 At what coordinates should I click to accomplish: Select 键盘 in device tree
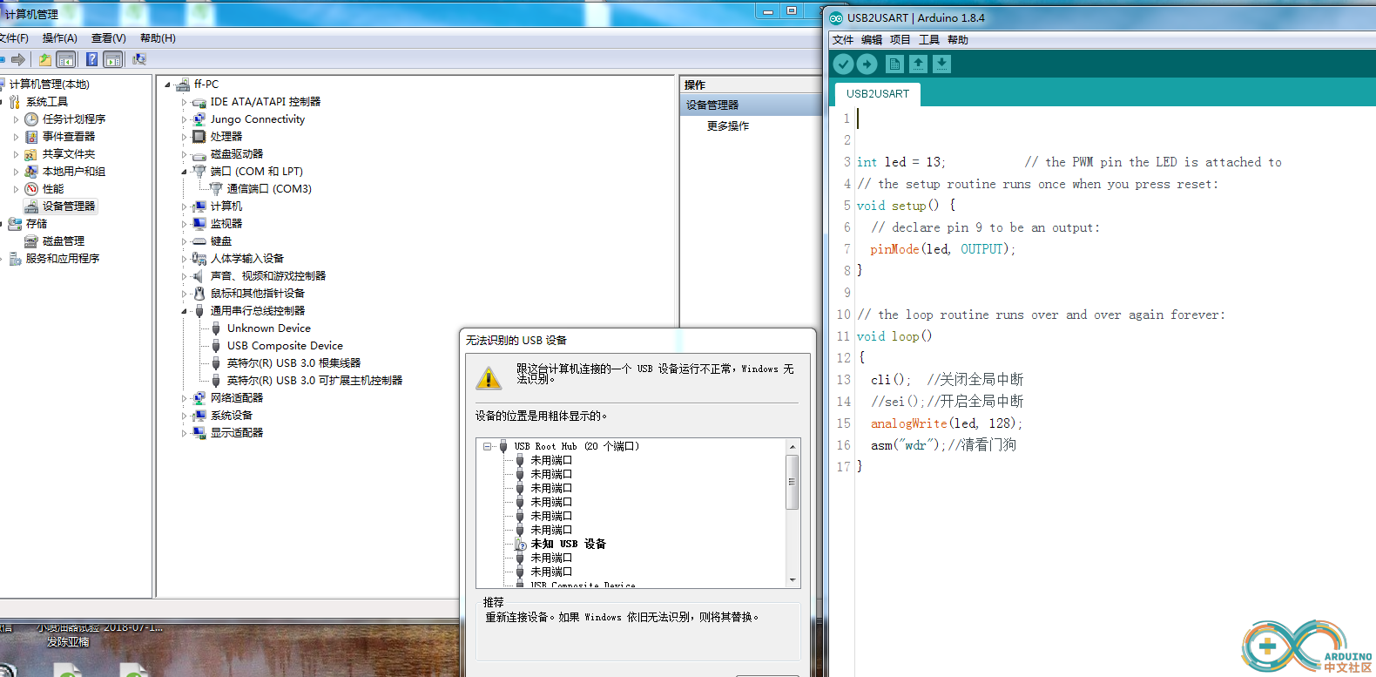click(221, 241)
